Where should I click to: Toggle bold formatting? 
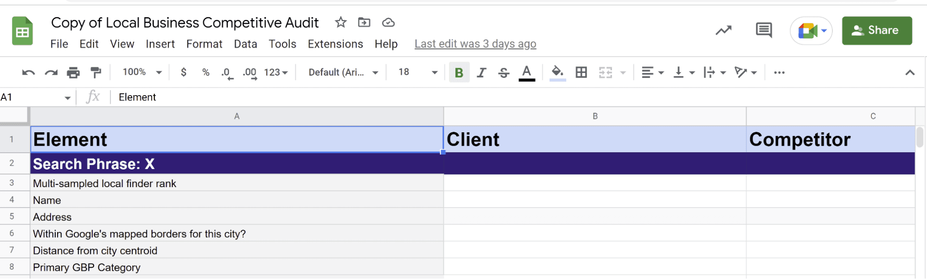[459, 72]
